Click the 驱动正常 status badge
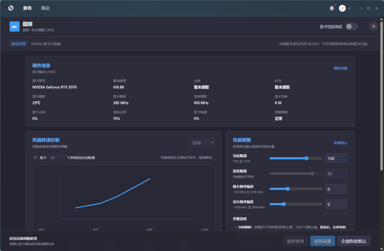 [19, 44]
